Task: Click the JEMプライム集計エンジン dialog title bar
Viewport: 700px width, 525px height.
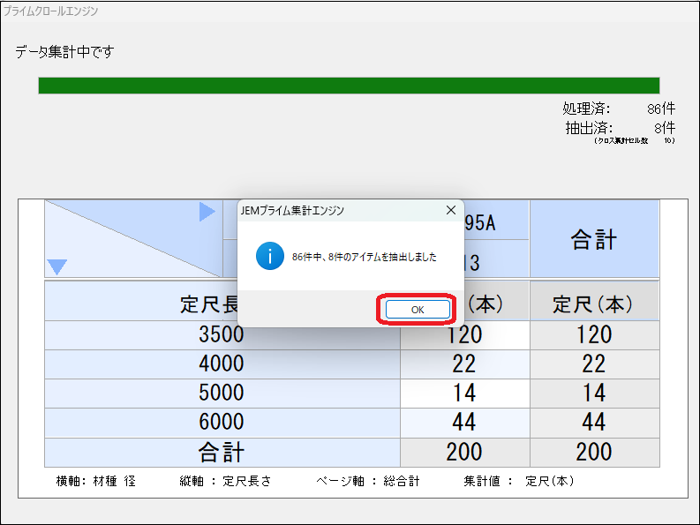Action: 335,210
